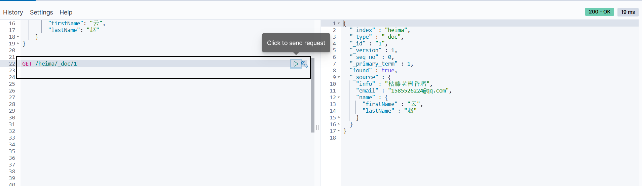Collapse response root object at line 1
The image size is (642, 186).
[x=339, y=23]
